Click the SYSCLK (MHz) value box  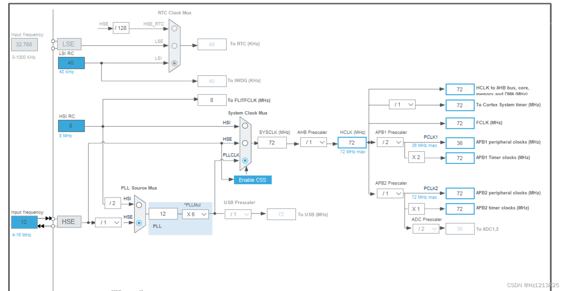click(x=272, y=142)
